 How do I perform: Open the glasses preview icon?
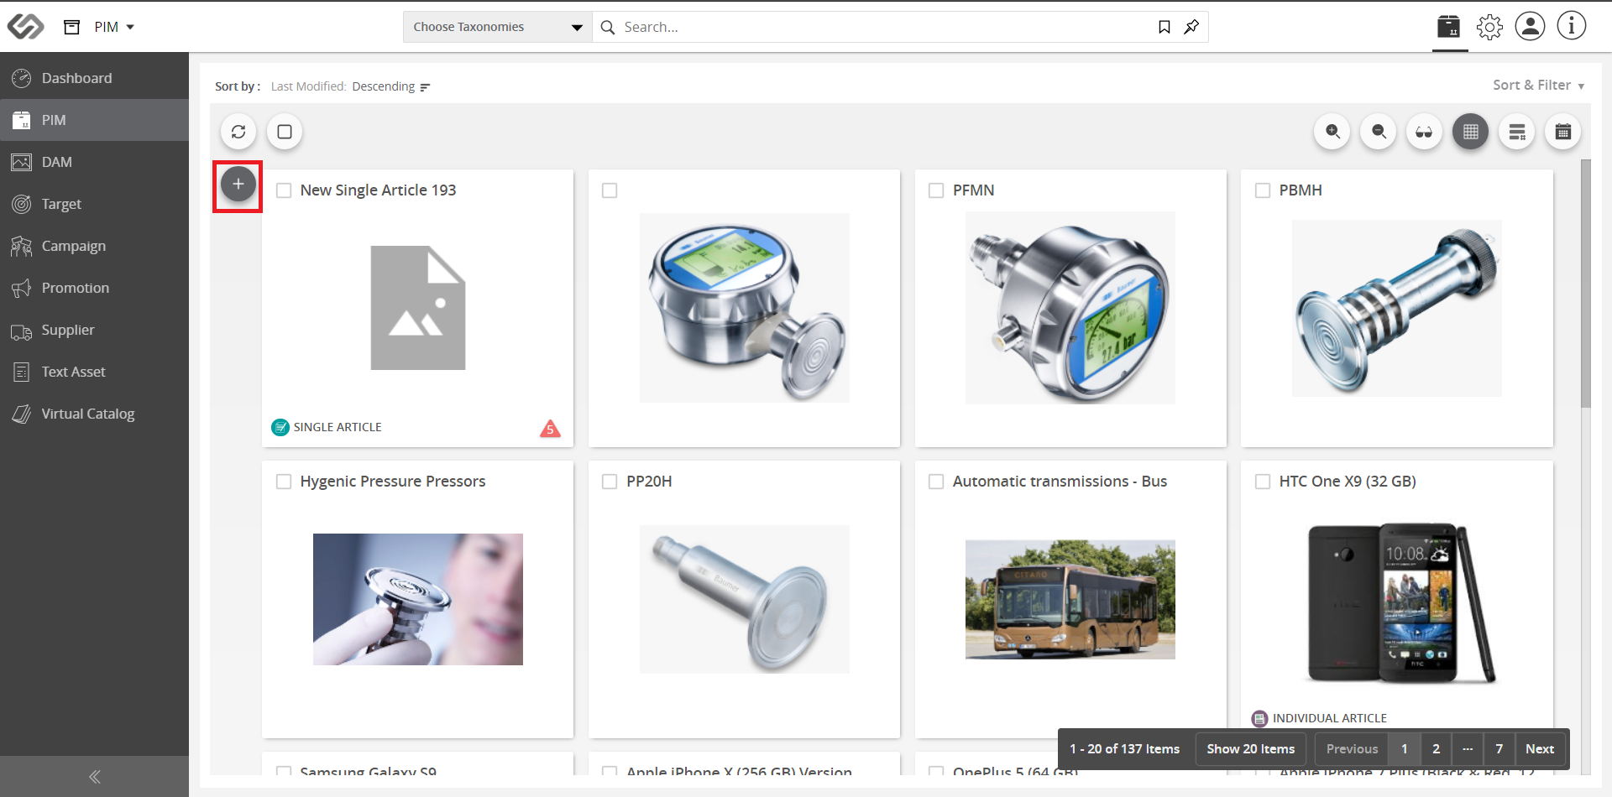[1425, 132]
